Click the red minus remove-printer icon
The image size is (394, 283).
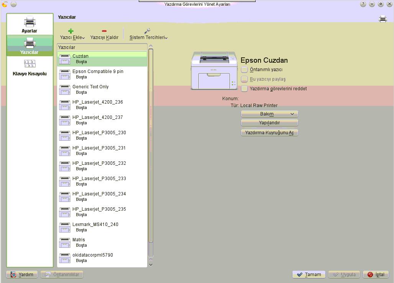pos(104,31)
